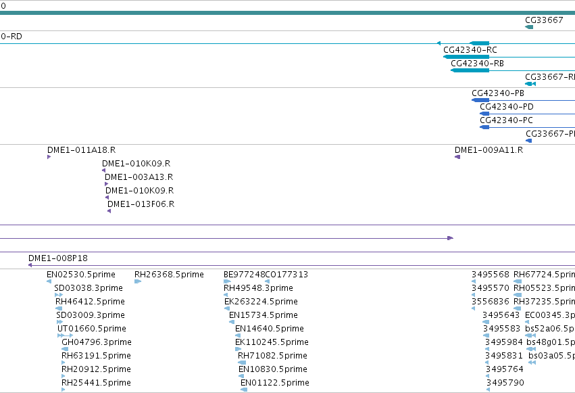Open transcript CG42340-RB details

click(477, 64)
